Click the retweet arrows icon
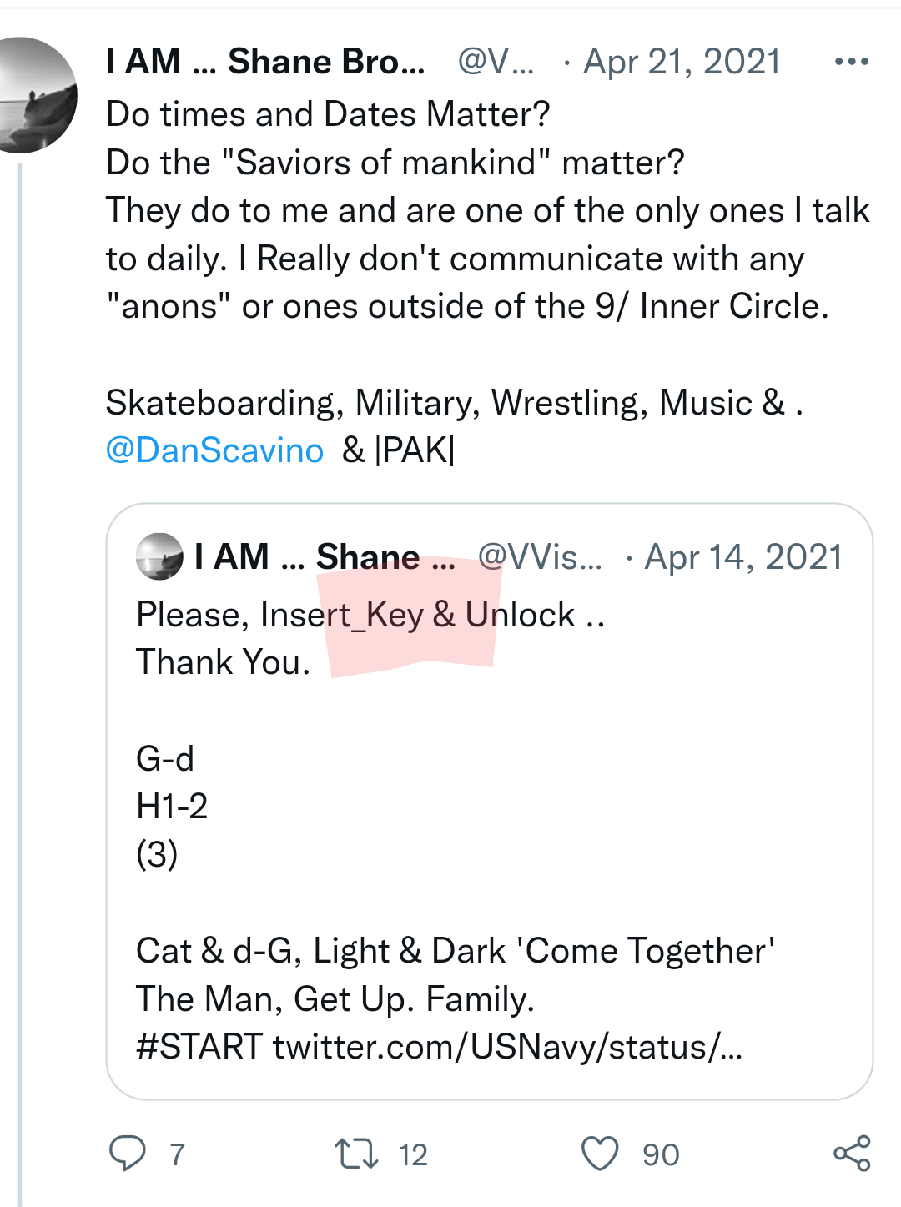Viewport: 901px width, 1207px height. tap(356, 1154)
